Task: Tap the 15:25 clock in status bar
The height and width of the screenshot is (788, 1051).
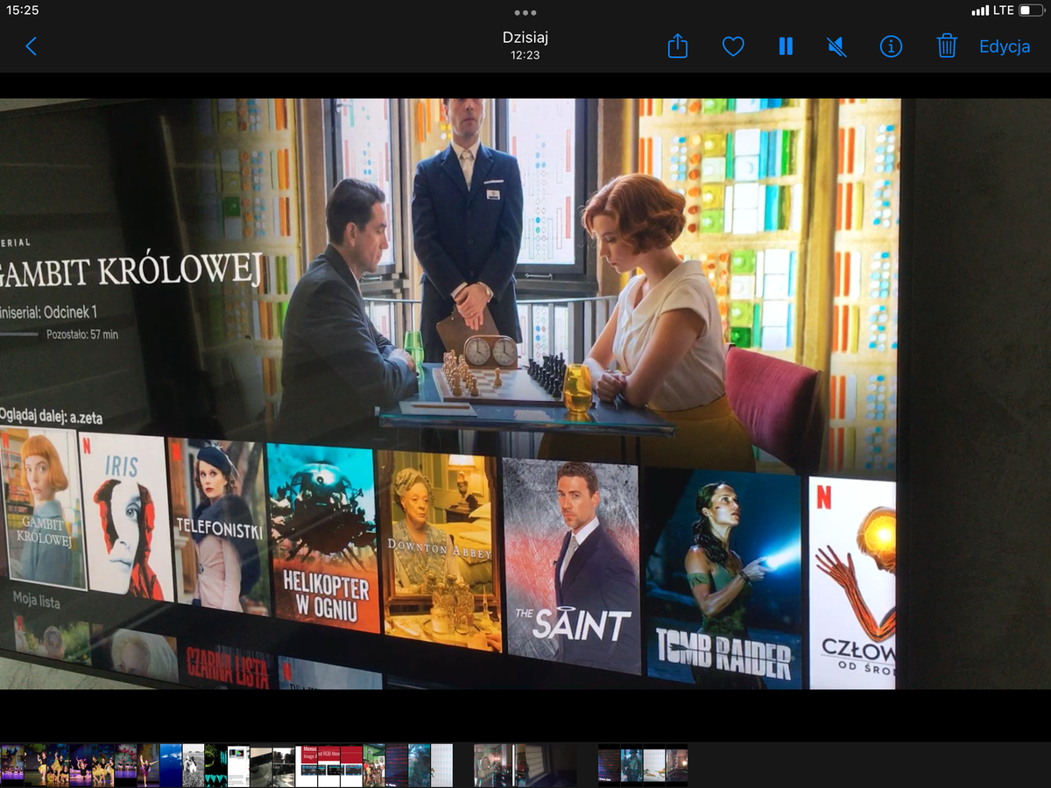Action: pos(23,11)
